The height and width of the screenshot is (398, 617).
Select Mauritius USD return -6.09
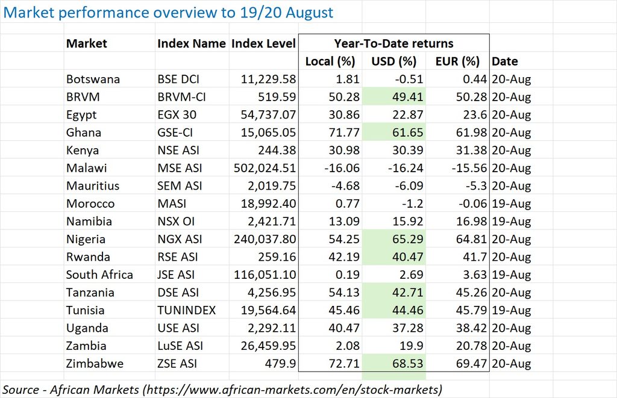[394, 185]
